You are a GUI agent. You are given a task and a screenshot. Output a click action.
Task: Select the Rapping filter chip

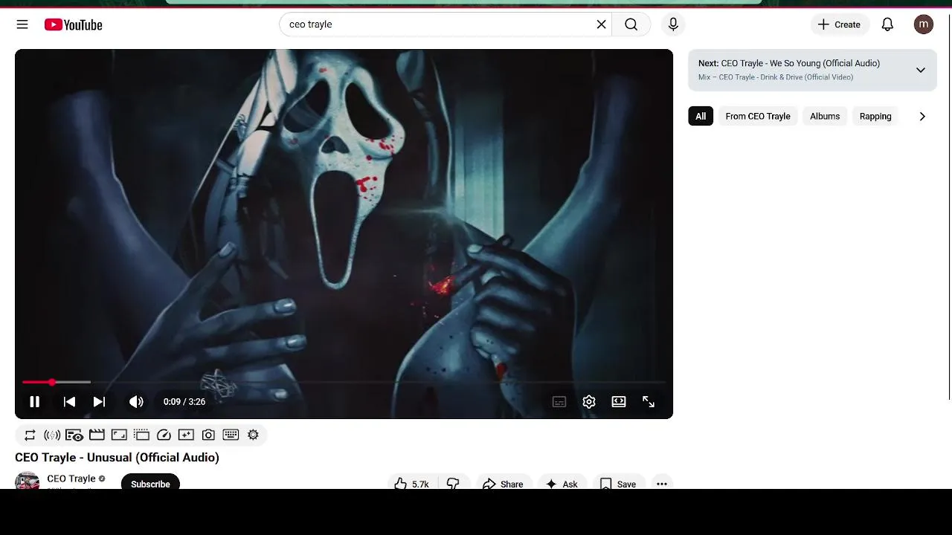click(875, 116)
